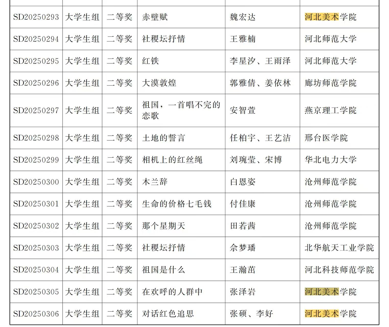Select school 华北电力大学
Image resolution: width=389 pixels, height=327 pixels.
click(330, 160)
